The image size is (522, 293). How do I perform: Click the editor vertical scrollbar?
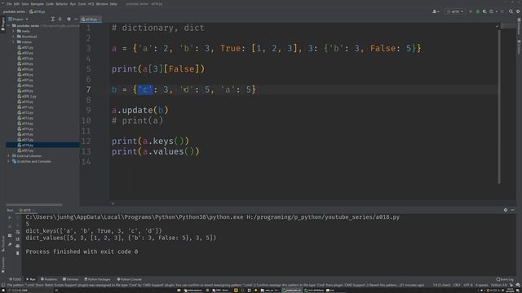[499, 107]
